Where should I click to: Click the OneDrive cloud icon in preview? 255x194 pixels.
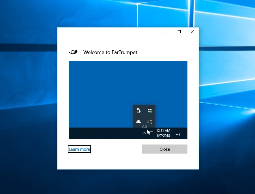click(139, 122)
